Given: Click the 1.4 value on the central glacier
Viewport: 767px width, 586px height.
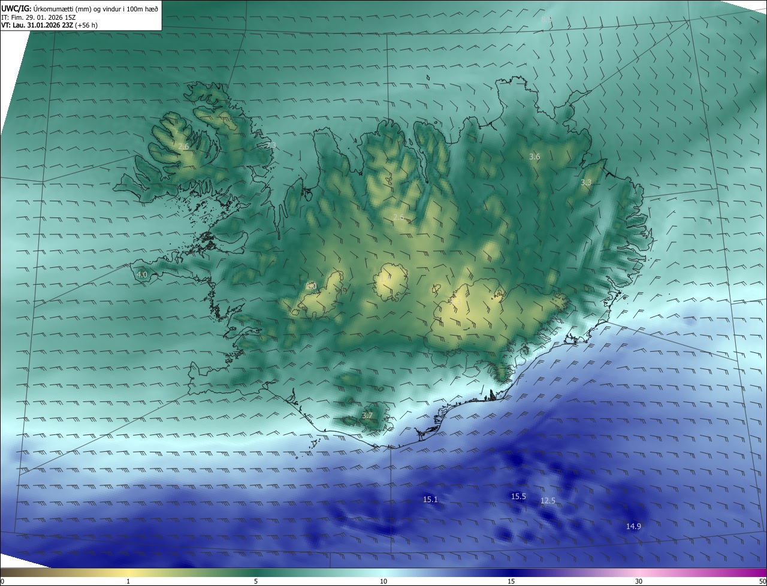Looking at the screenshot, I should click(x=385, y=278).
